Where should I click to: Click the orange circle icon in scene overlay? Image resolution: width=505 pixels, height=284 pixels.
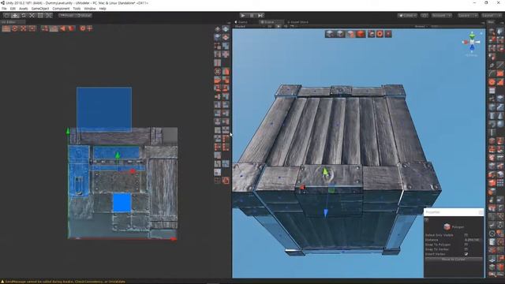pyautogui.click(x=380, y=34)
